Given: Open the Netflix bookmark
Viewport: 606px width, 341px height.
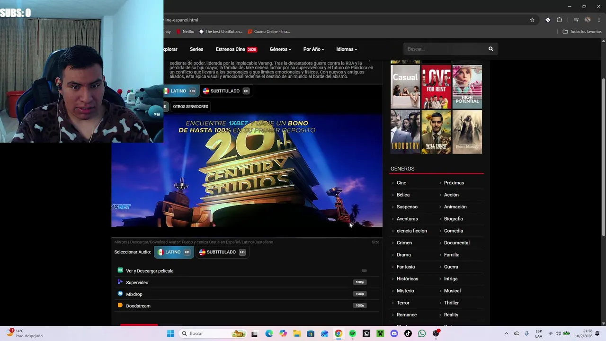Looking at the screenshot, I should 185,31.
